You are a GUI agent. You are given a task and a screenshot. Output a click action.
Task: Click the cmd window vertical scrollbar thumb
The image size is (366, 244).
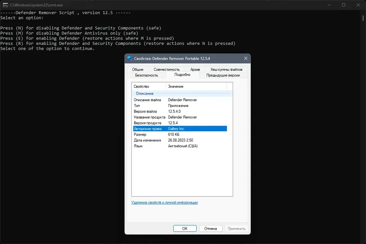[363, 18]
